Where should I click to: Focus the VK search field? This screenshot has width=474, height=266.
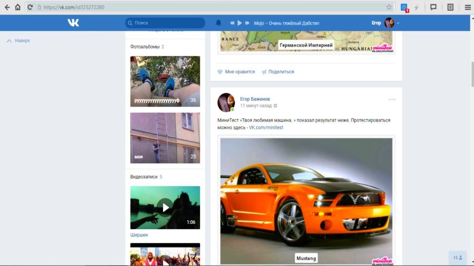tap(165, 23)
